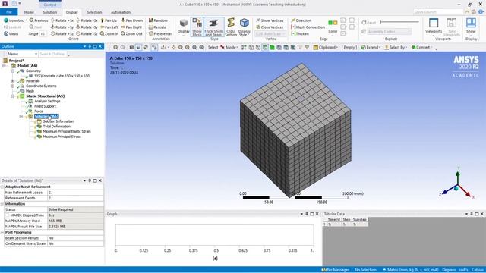Screen dimensions: 486x273
Task: Select Fixed Support in outline
Action: (x=46, y=106)
